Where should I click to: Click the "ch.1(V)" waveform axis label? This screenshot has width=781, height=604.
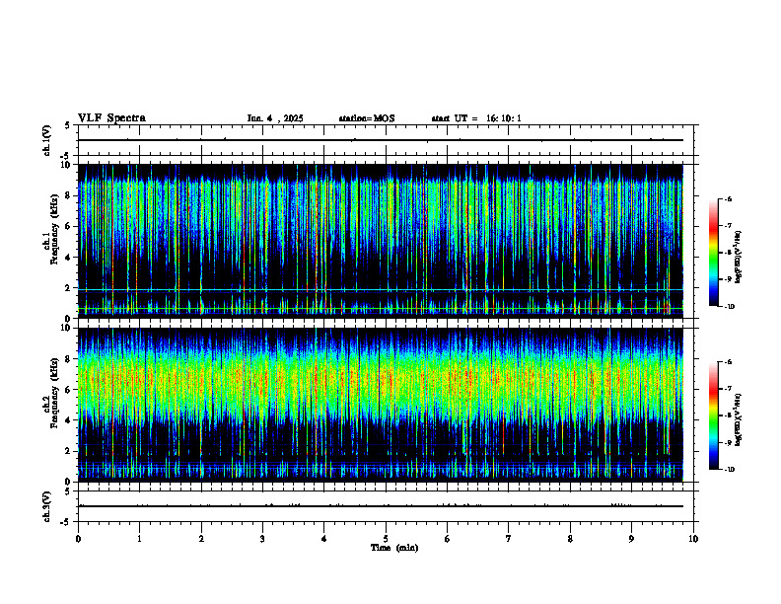click(47, 140)
